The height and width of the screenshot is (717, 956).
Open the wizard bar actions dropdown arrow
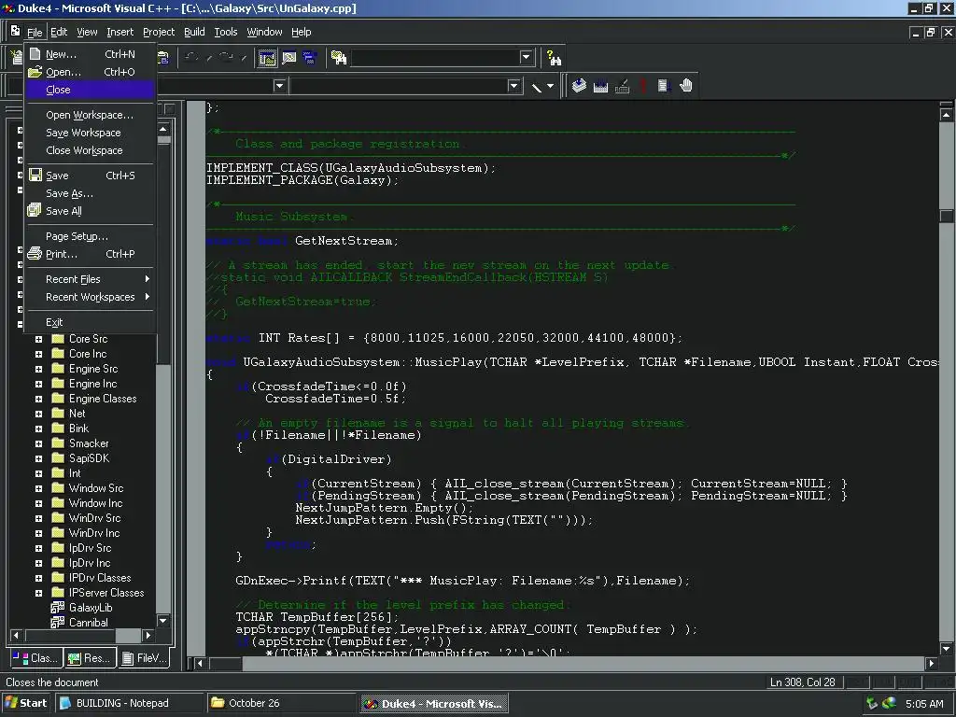pyautogui.click(x=551, y=87)
